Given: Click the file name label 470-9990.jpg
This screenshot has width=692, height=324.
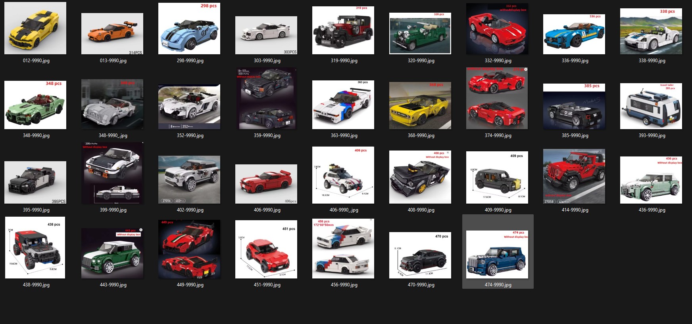Looking at the screenshot, I should (421, 285).
